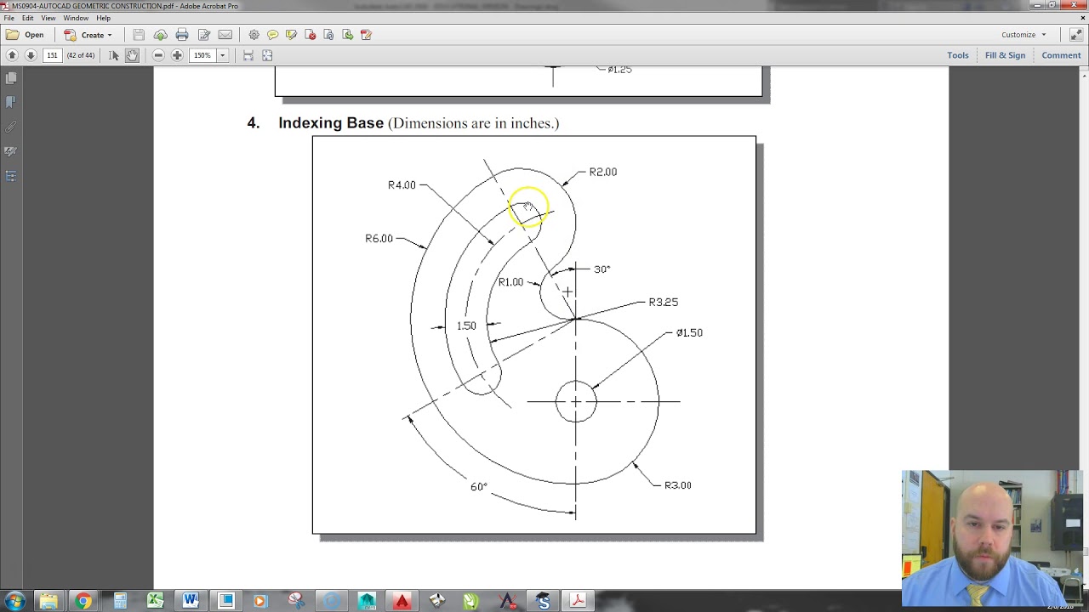Select the Highlight text tool

[x=291, y=35]
